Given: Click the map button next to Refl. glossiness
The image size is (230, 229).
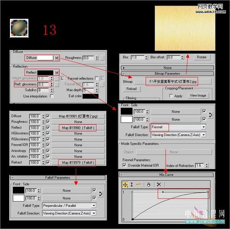Looking at the screenshot, I should (x=57, y=84).
